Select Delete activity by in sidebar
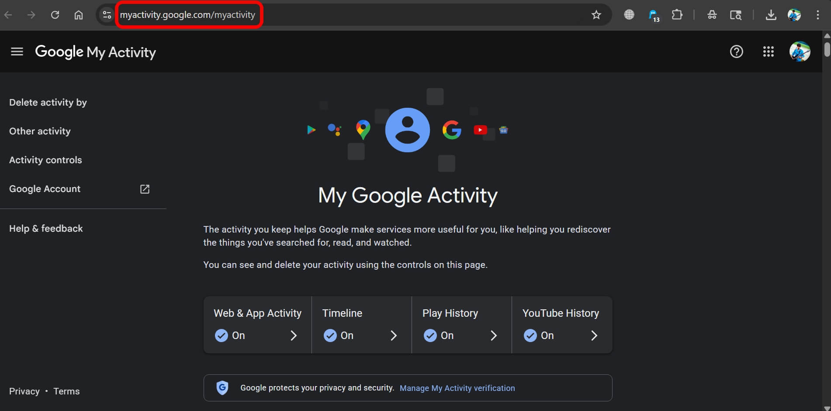Viewport: 831px width, 411px height. pos(48,103)
